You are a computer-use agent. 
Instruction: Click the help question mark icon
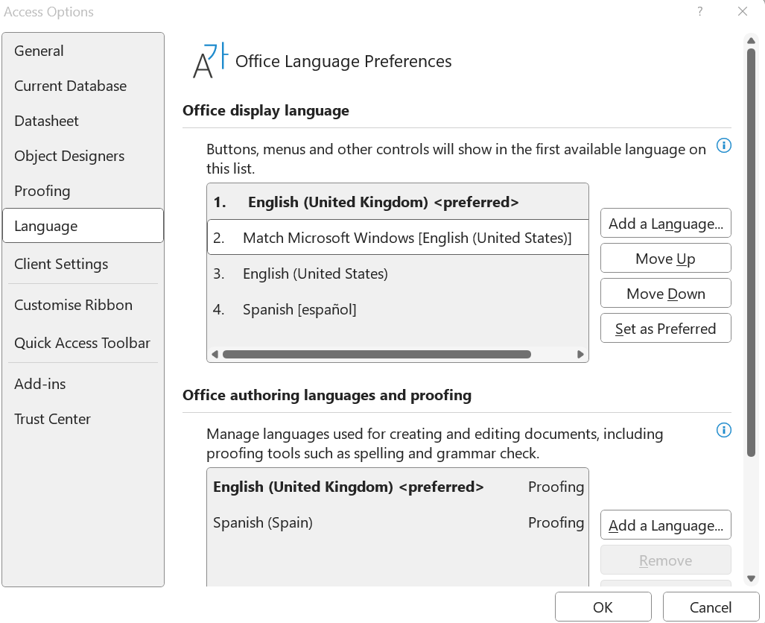pos(700,11)
